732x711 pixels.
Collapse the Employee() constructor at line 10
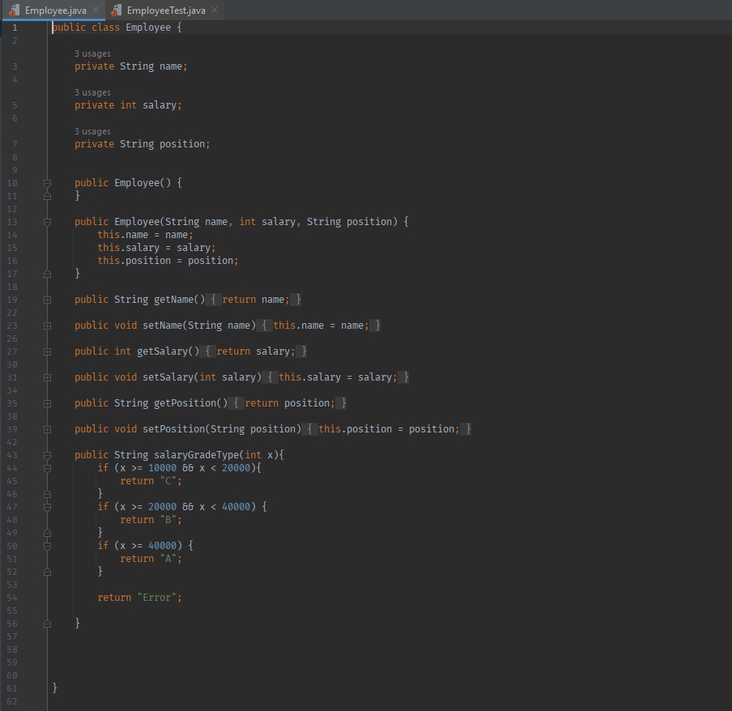(x=47, y=183)
